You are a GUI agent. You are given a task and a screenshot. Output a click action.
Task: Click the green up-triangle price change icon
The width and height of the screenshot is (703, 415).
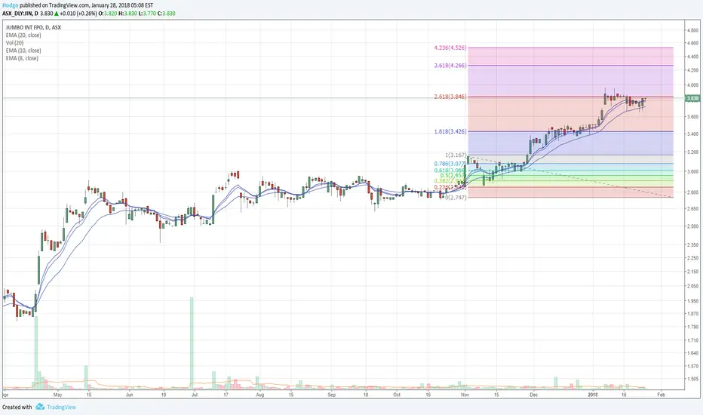[57, 14]
